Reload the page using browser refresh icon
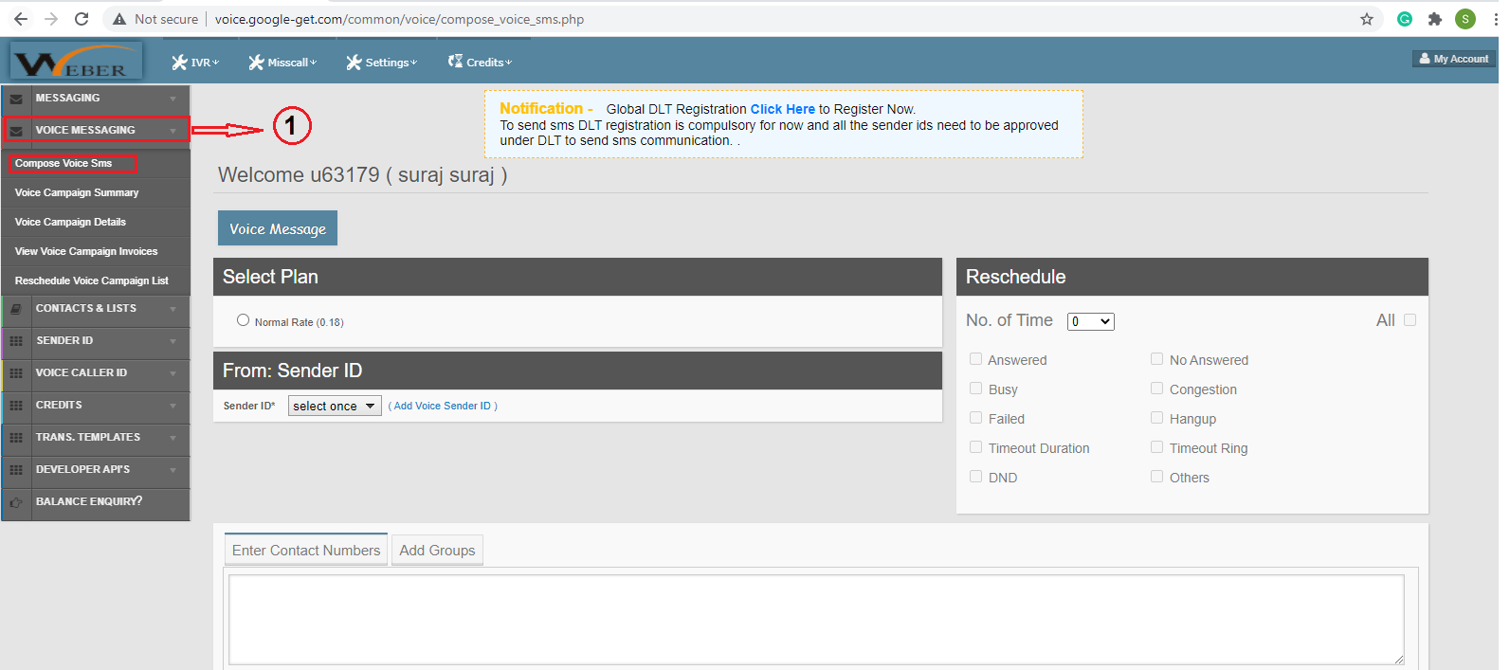 (x=82, y=19)
